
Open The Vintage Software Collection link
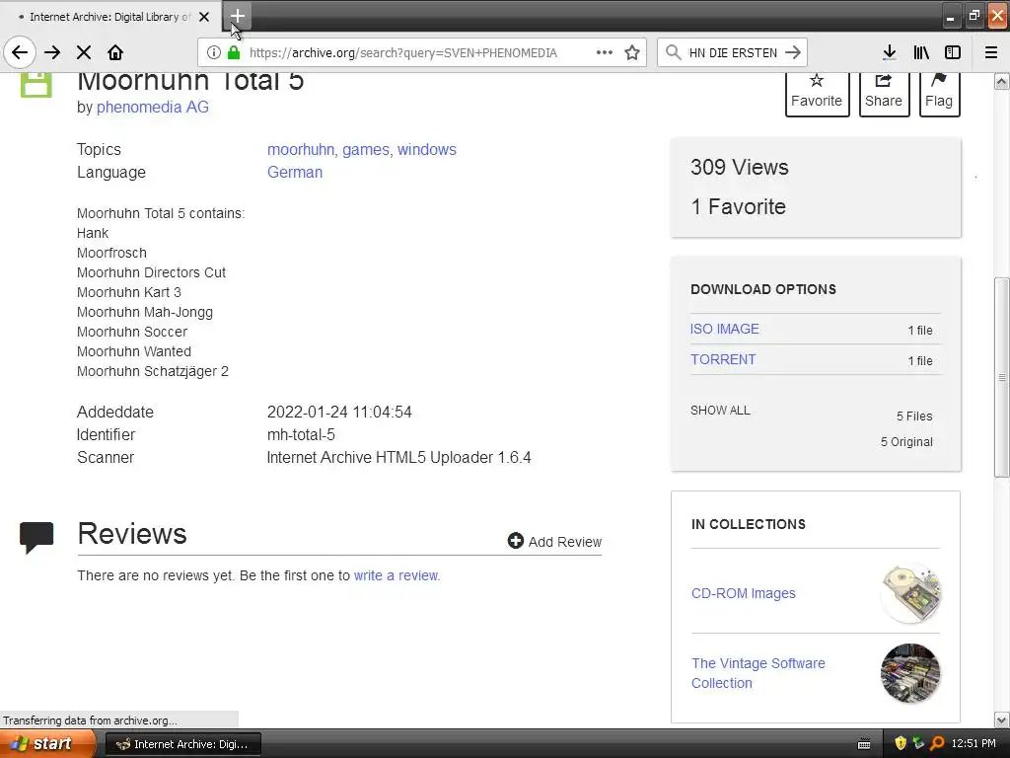coord(758,673)
